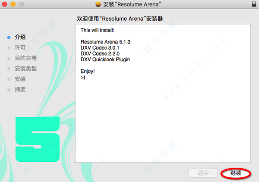259x182 pixels.
Task: Click the 继续 continue button
Action: (236, 173)
